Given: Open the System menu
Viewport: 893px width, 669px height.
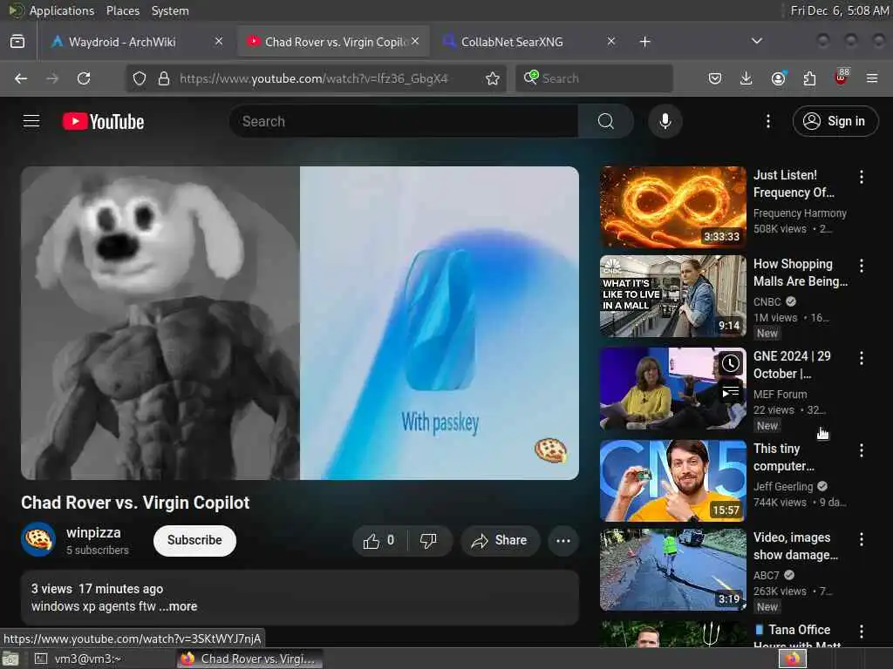Looking at the screenshot, I should click(x=170, y=10).
